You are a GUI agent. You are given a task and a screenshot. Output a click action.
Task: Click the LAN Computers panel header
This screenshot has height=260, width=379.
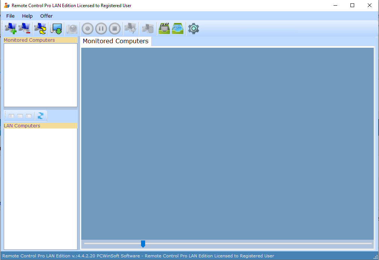[x=41, y=125]
